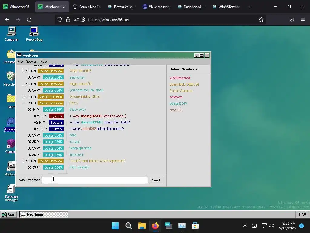This screenshot has width=310, height=233.
Task: Open the Computer desktop icon
Action: point(11,34)
